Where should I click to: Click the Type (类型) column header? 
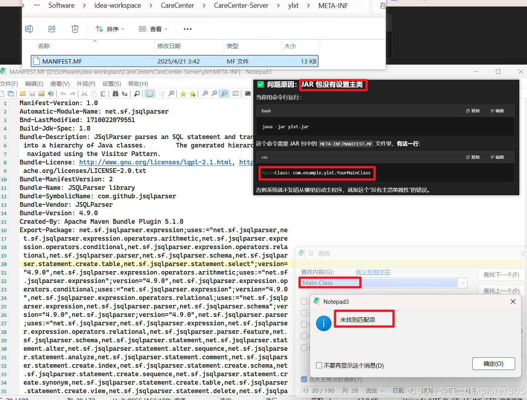tap(233, 46)
